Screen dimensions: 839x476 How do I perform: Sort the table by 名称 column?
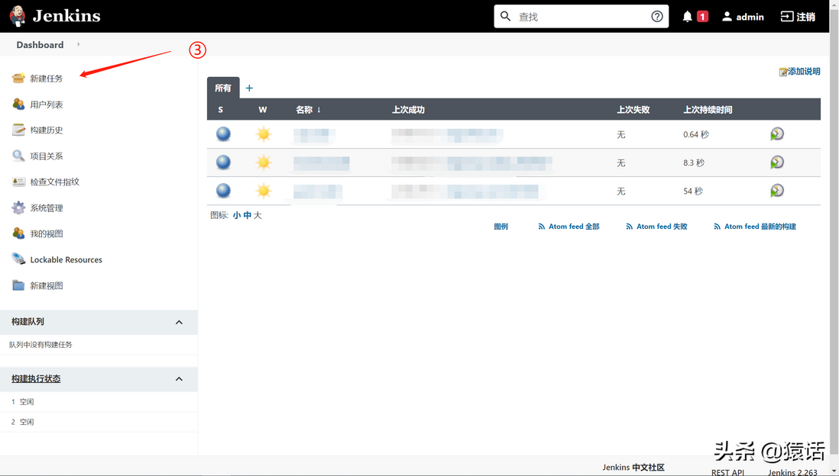[x=308, y=110]
